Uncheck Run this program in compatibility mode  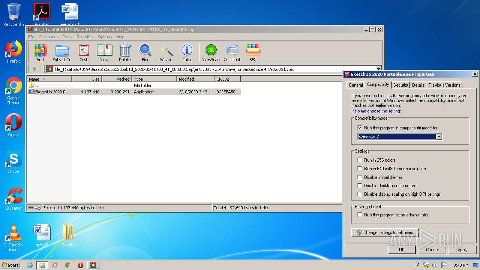[360, 128]
